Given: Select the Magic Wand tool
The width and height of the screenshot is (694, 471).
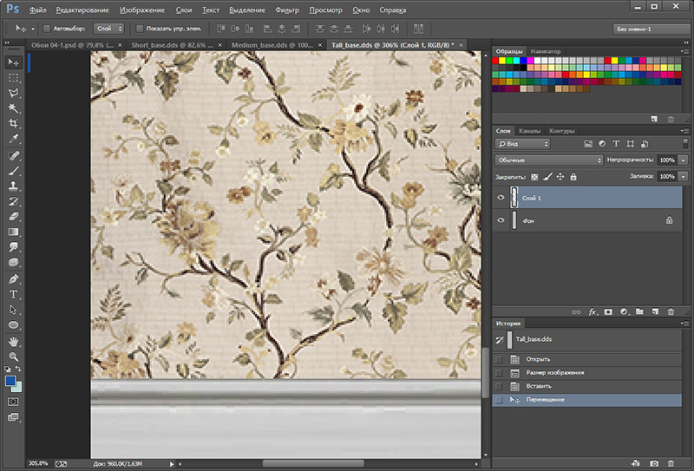Looking at the screenshot, I should tap(14, 108).
